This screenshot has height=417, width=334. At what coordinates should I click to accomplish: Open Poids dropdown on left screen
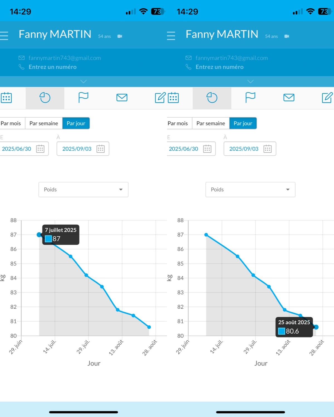click(83, 190)
